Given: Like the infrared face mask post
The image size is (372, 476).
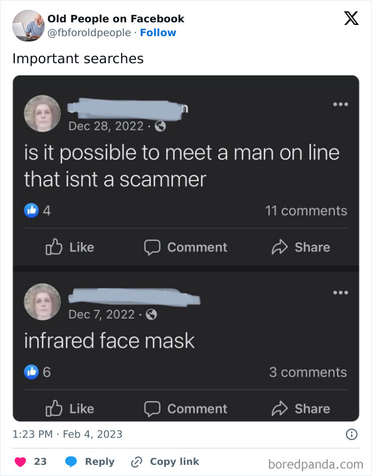Looking at the screenshot, I should tap(69, 409).
